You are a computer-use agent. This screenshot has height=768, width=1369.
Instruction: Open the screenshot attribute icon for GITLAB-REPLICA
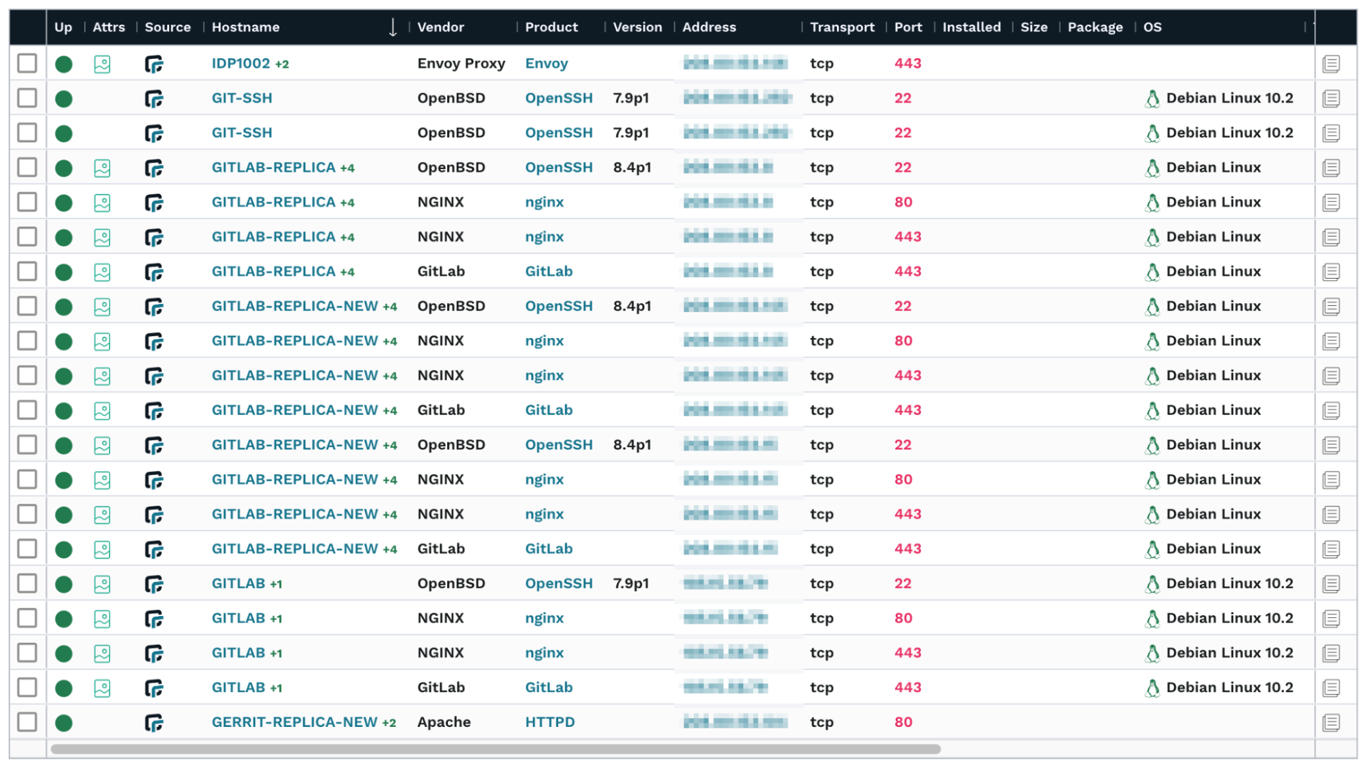(x=102, y=167)
